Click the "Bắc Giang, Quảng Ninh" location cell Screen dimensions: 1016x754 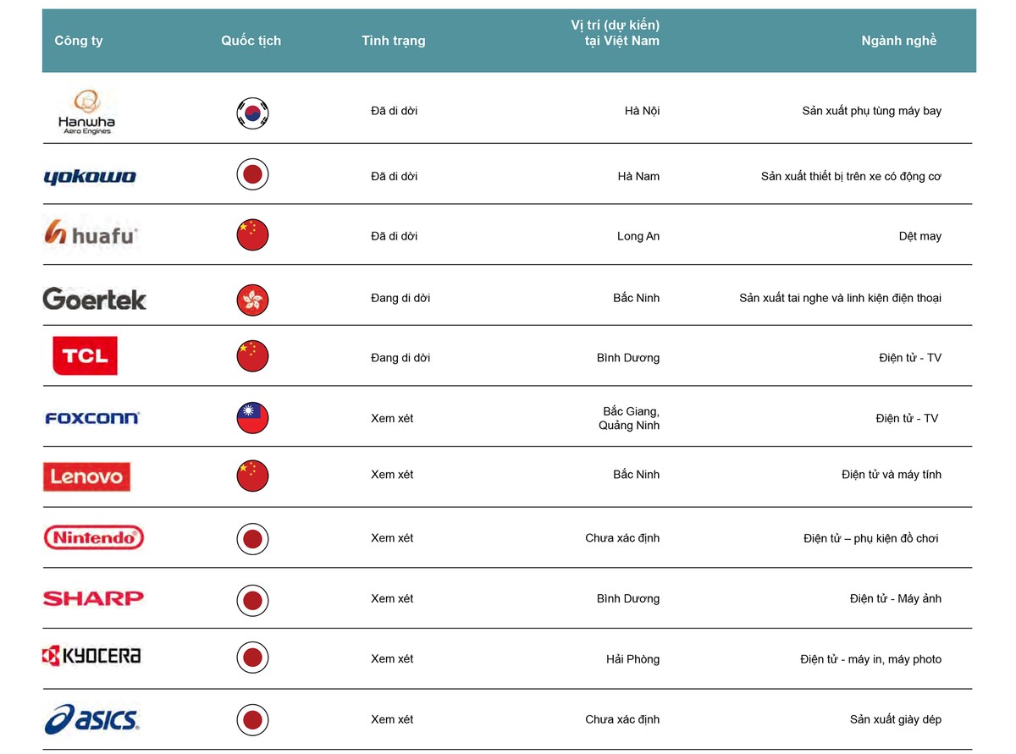point(628,418)
